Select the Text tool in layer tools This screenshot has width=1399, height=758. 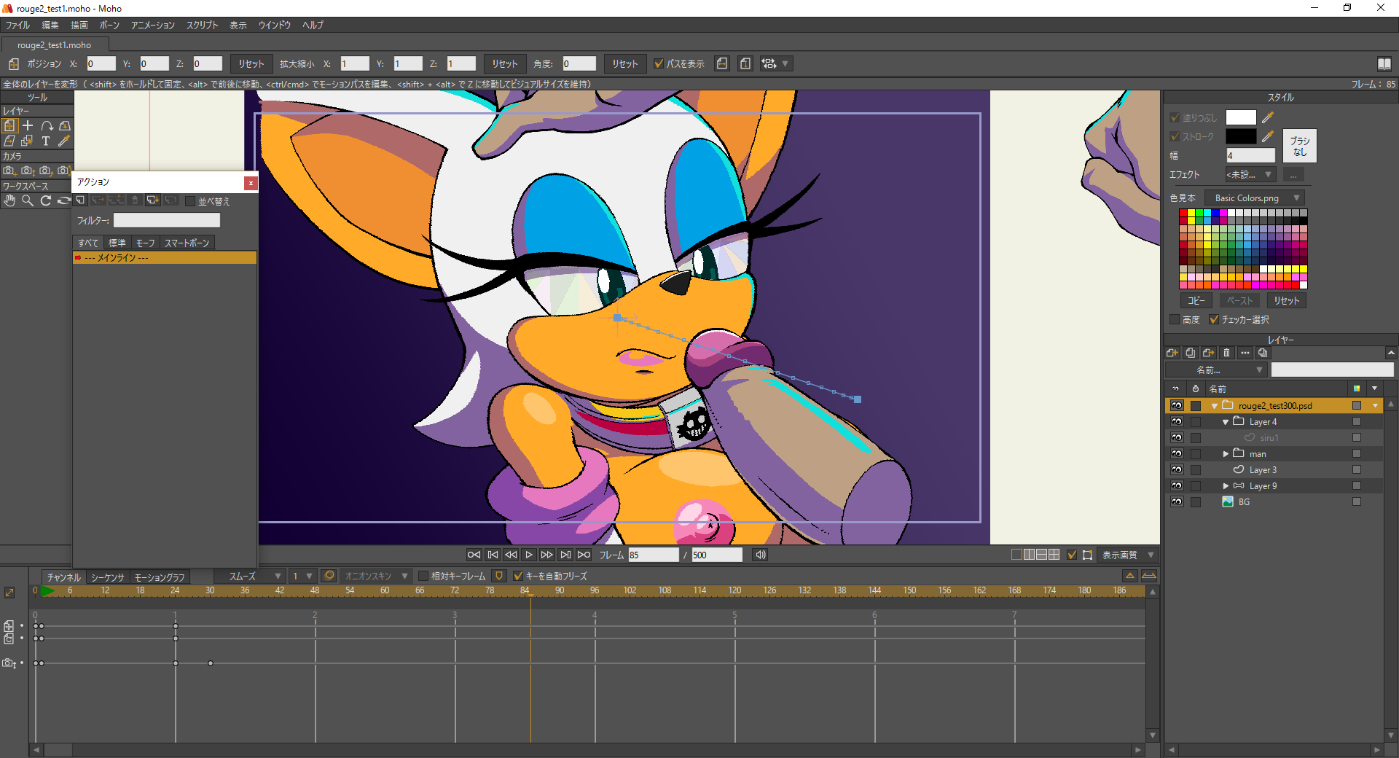(x=46, y=141)
